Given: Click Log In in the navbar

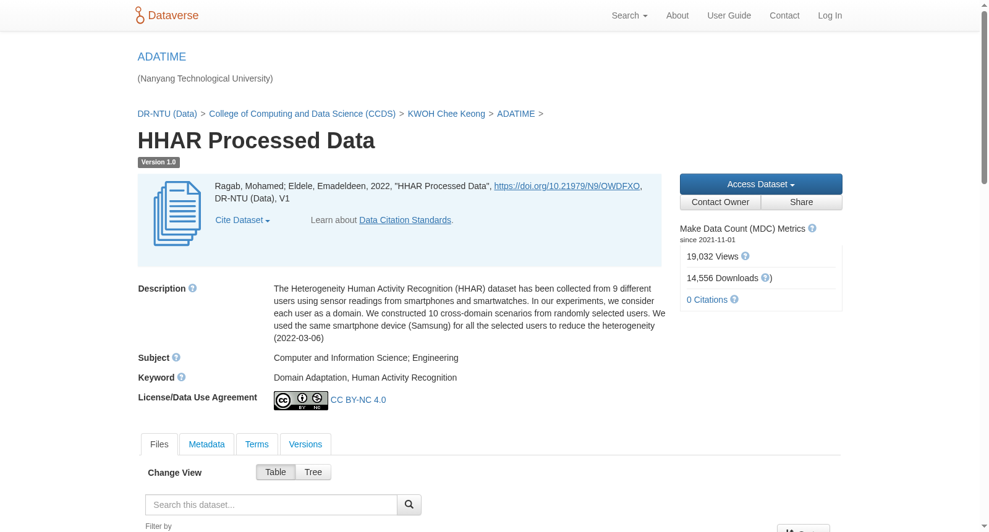Looking at the screenshot, I should [x=830, y=15].
